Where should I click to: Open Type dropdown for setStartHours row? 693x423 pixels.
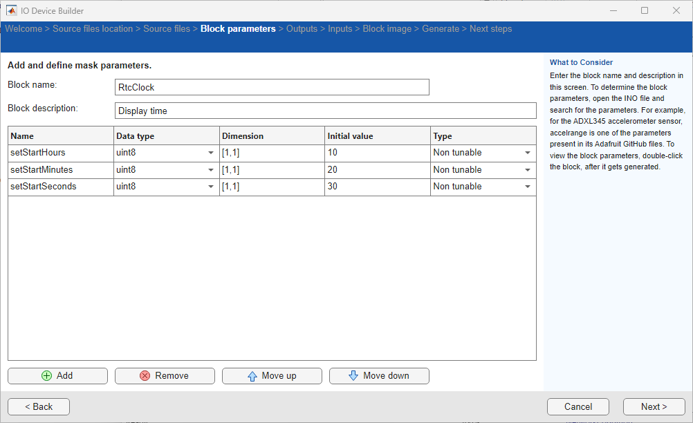(528, 152)
